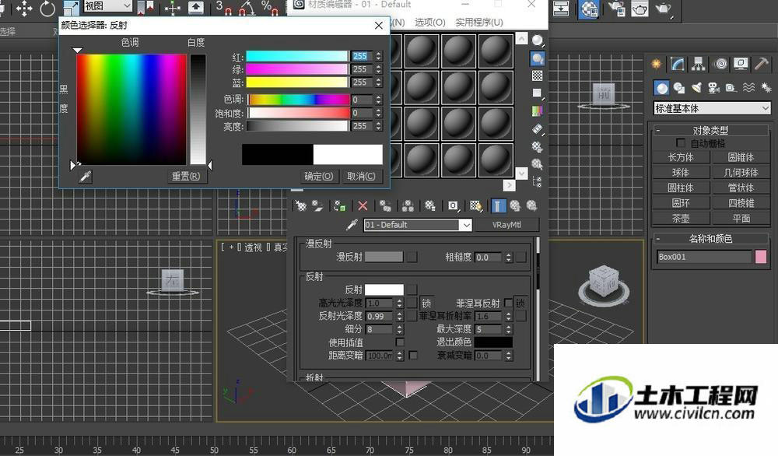Open the 实用程序(U) menu in Material Editor
Image resolution: width=778 pixels, height=456 pixels.
[x=478, y=23]
